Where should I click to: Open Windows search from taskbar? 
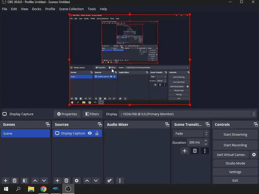coord(18,189)
